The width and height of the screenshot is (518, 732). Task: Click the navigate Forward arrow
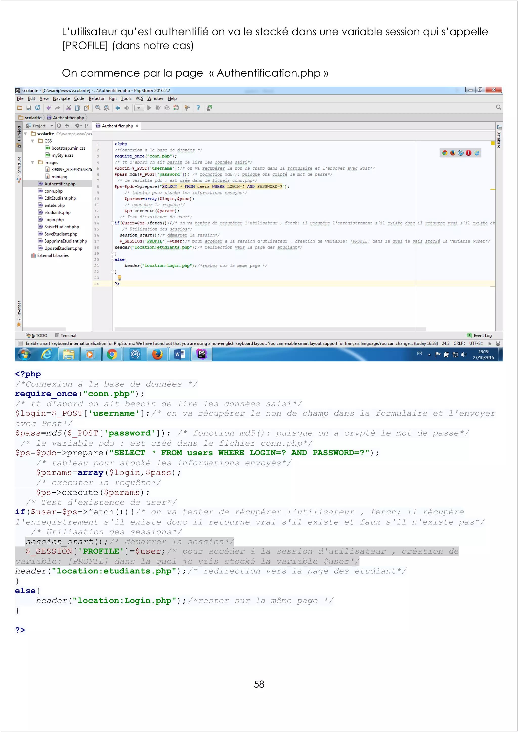(127, 108)
